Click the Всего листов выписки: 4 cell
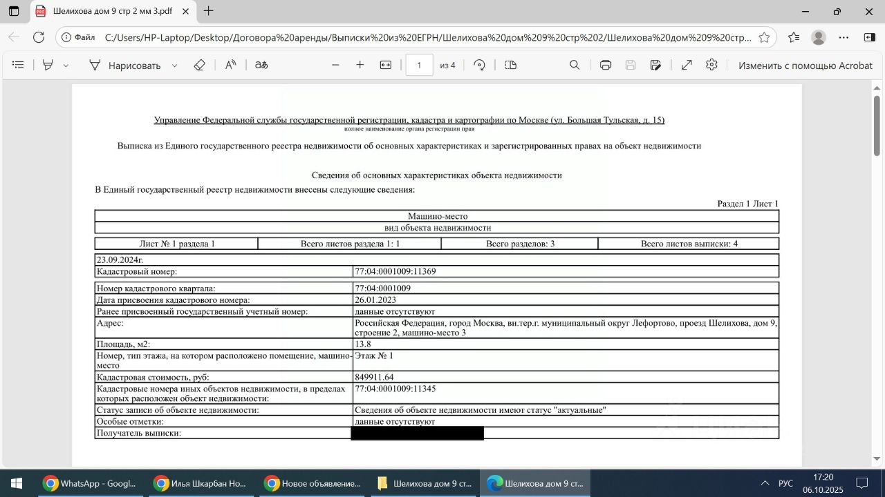The height and width of the screenshot is (497, 885). pos(689,244)
